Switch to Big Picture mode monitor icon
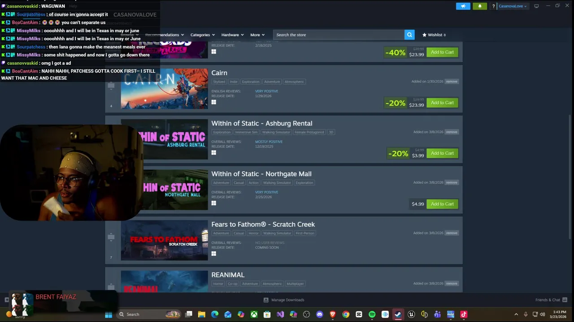Screen dimensions: 574x322 [x=536, y=6]
